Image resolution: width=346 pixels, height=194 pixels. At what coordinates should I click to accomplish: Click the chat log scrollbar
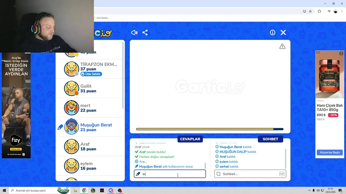pos(285,159)
